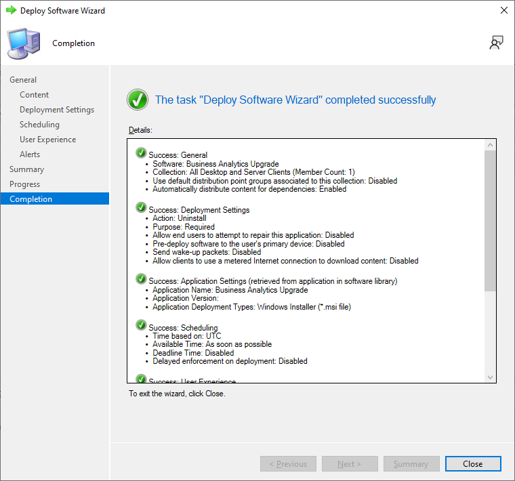Select Content in the wizard steps
Screen dimensions: 515x481
click(x=34, y=95)
